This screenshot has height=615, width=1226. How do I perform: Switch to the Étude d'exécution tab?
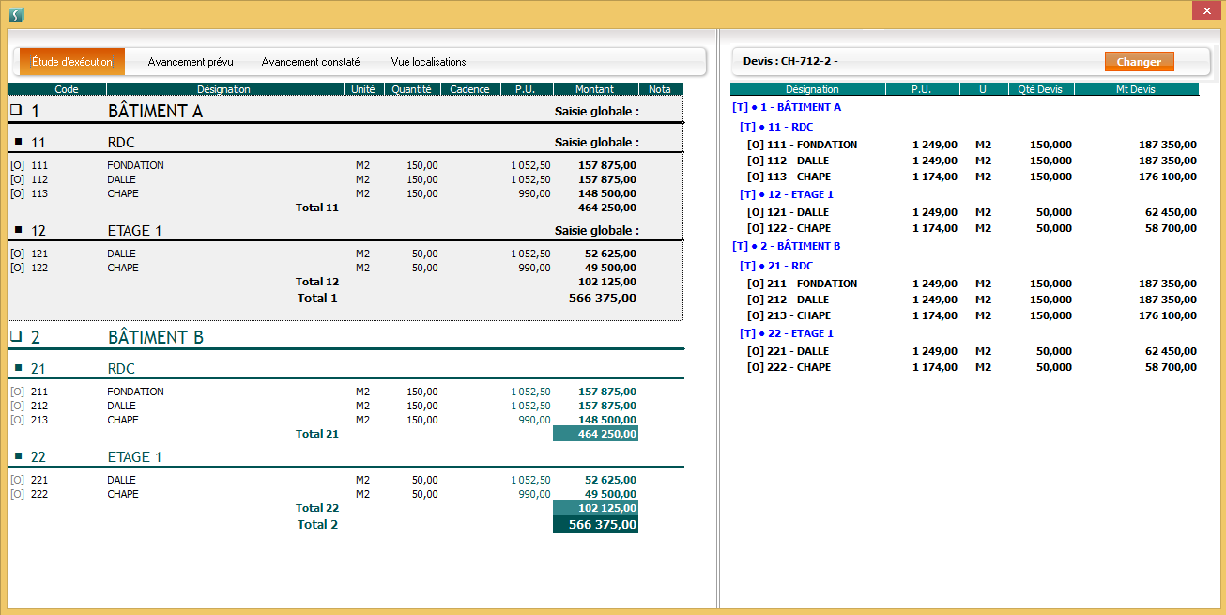[x=72, y=62]
